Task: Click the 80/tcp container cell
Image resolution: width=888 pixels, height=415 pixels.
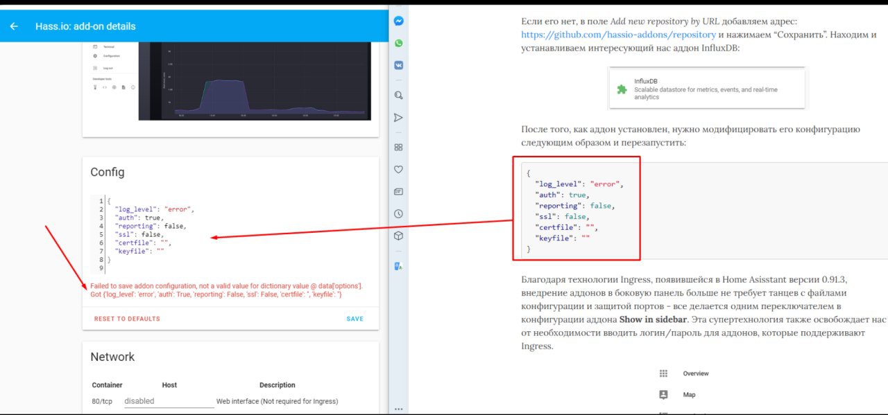Action: 102,401
